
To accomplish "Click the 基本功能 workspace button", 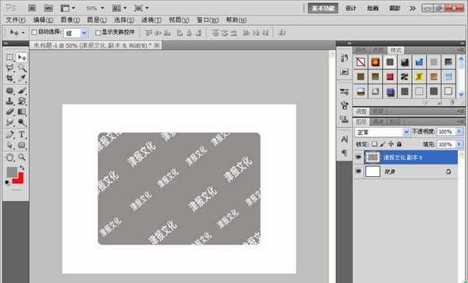I will click(x=323, y=9).
